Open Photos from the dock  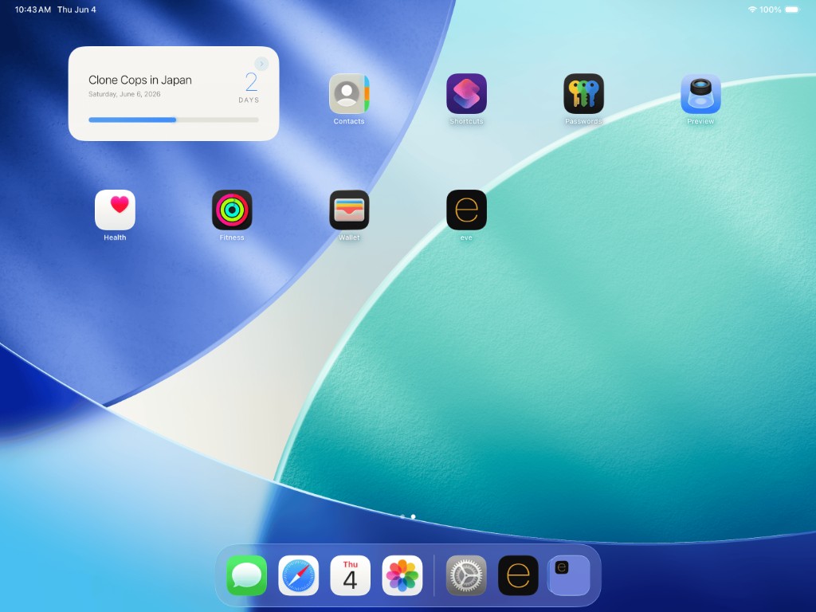pos(402,575)
